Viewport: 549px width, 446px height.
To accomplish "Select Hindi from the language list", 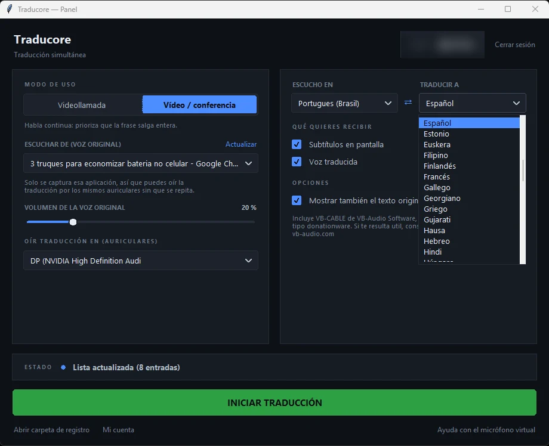I will pyautogui.click(x=469, y=252).
